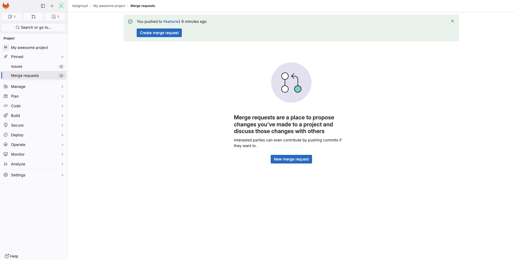This screenshot has width=514, height=260.
Task: Open the user avatar menu
Action: coord(61,6)
